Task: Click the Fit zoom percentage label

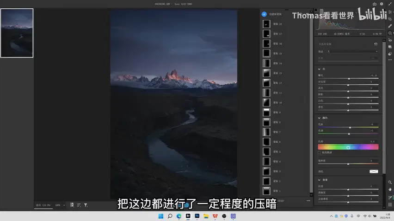Action: click(43, 205)
